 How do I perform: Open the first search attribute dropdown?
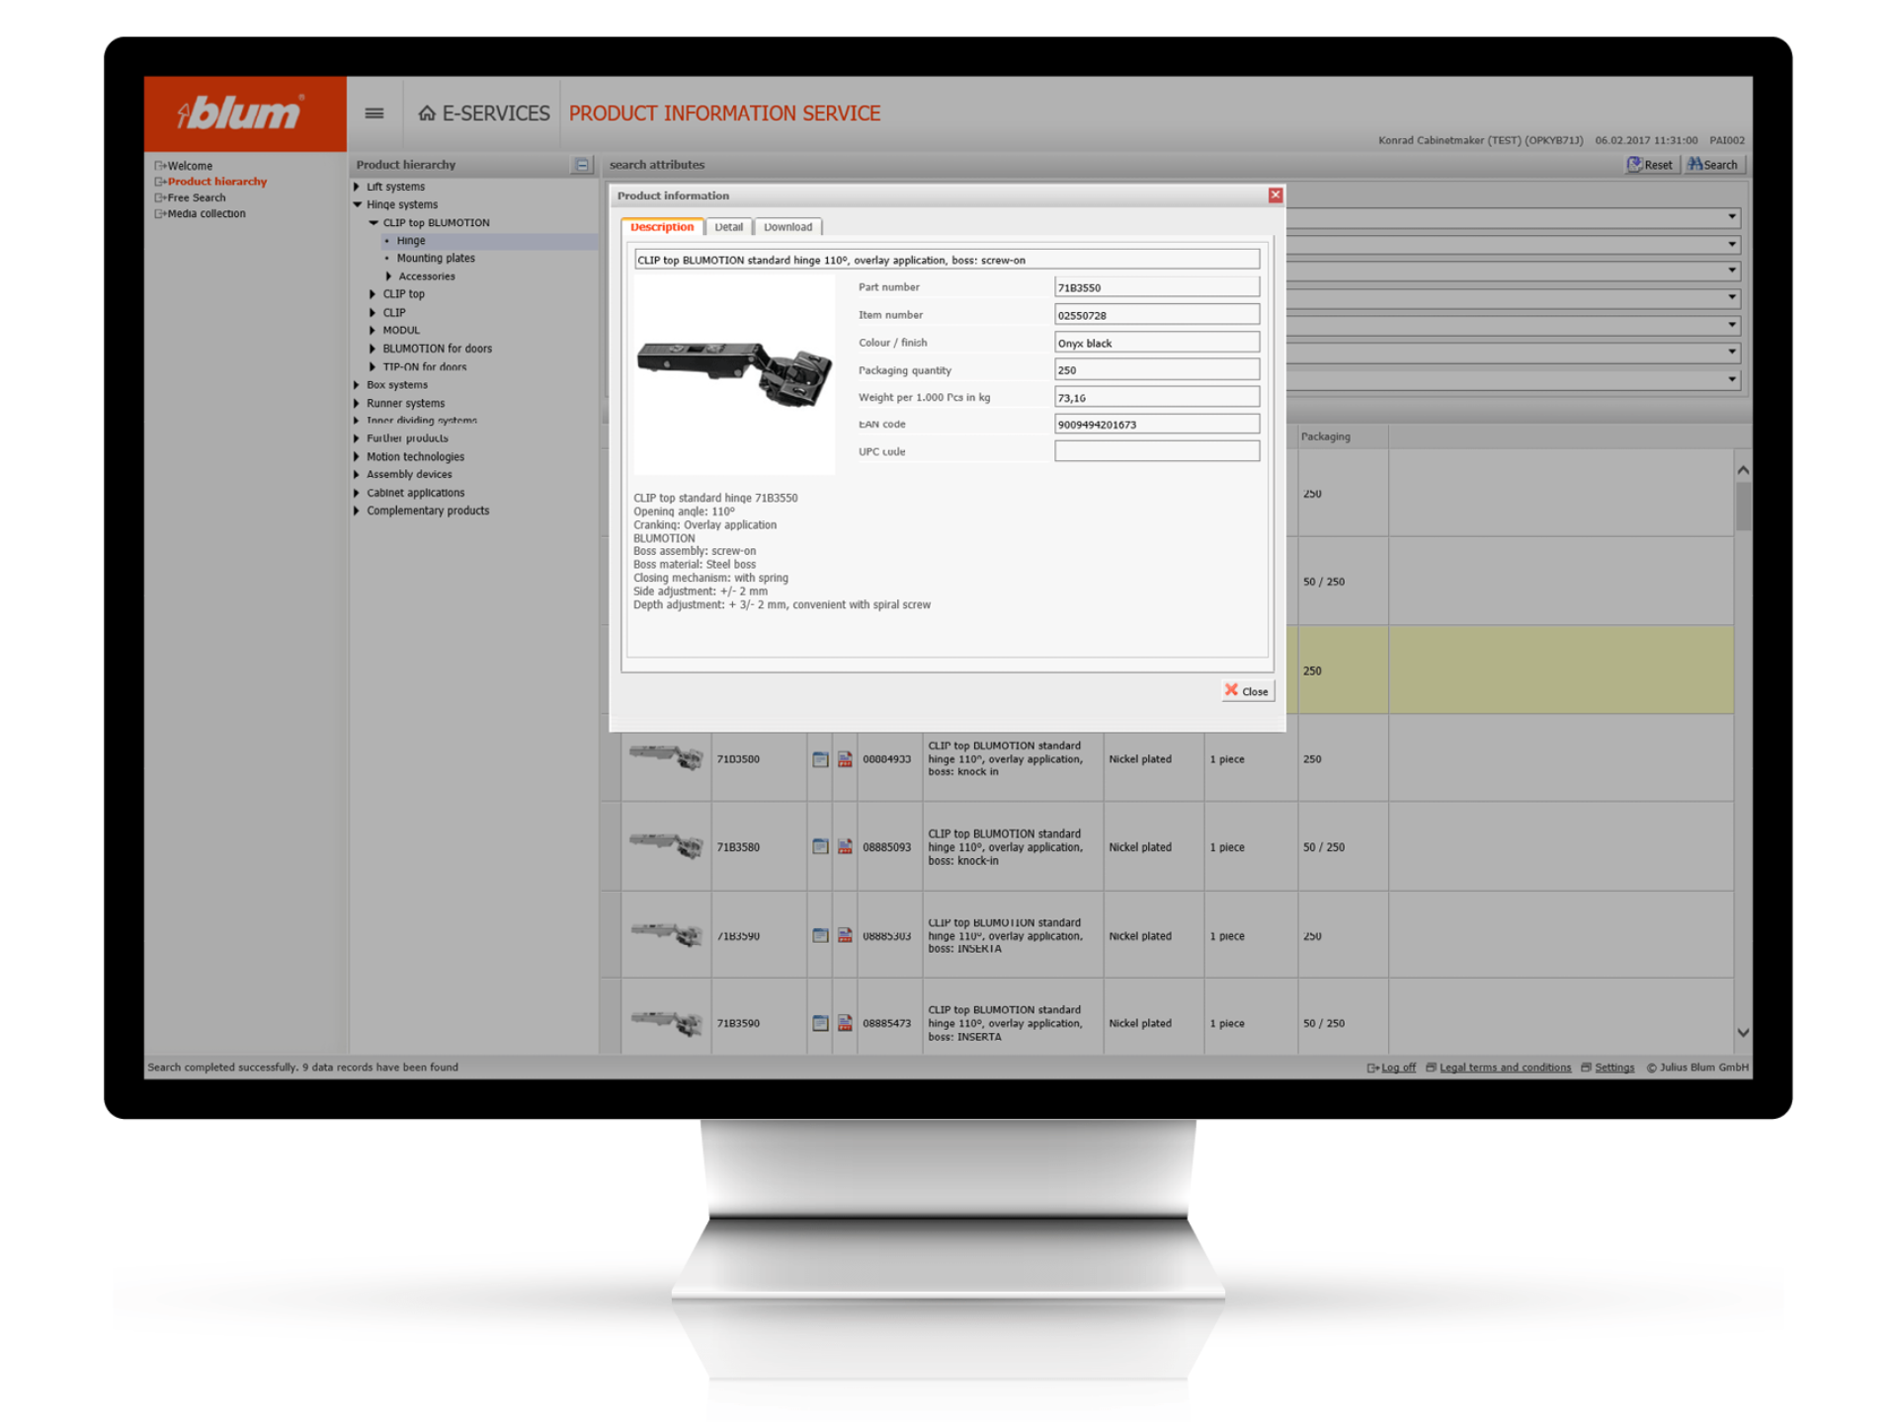coord(1732,217)
